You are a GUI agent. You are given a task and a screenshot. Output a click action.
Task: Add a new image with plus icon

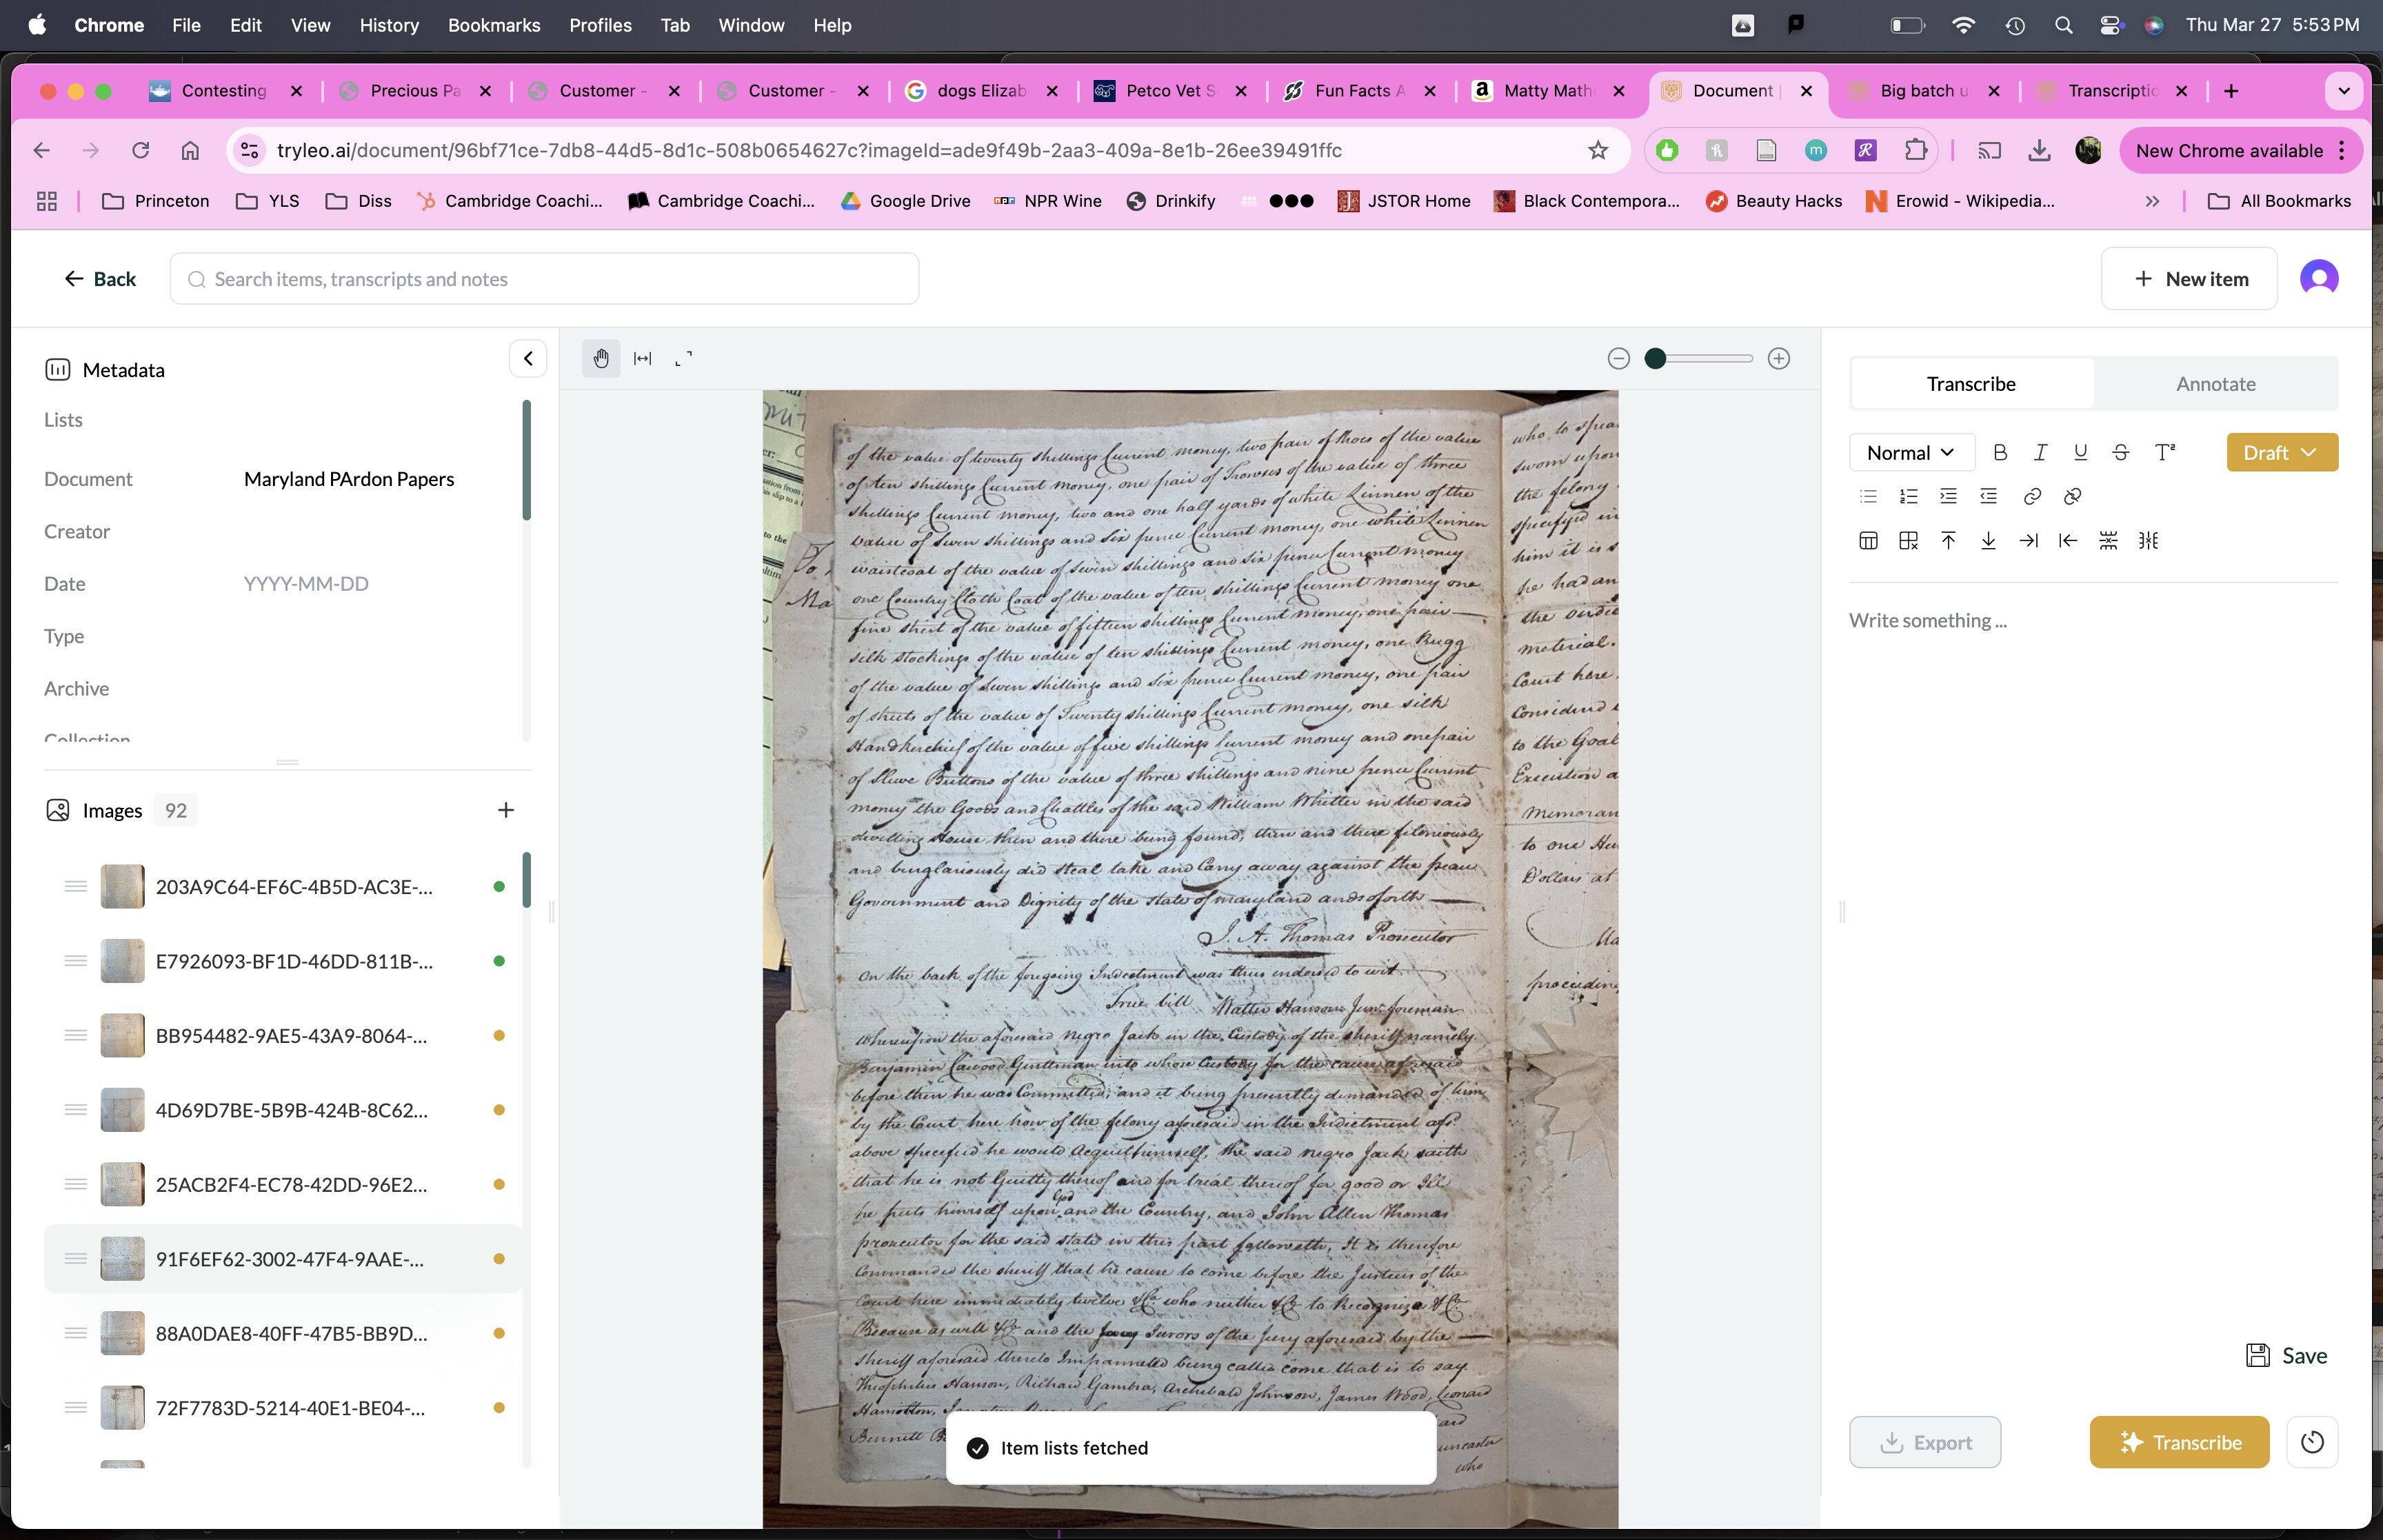(x=505, y=810)
